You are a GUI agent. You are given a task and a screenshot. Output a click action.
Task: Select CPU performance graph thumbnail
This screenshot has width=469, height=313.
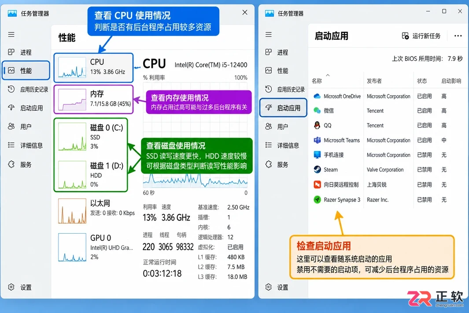pos(72,67)
